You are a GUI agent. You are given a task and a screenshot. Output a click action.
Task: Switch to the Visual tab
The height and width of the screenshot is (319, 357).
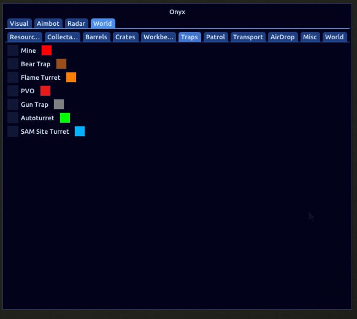pos(20,23)
